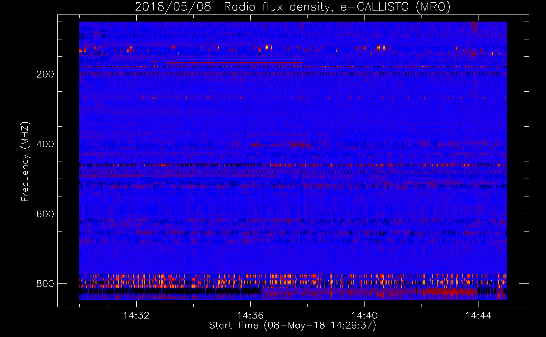Click the 'Start Time (08-May-18 14:29:37)' x-axis label
546x337 pixels.
pos(293,326)
